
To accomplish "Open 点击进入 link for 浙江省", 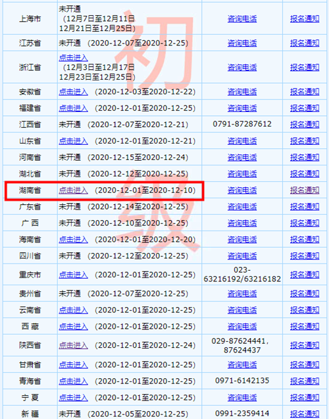I will [74, 58].
